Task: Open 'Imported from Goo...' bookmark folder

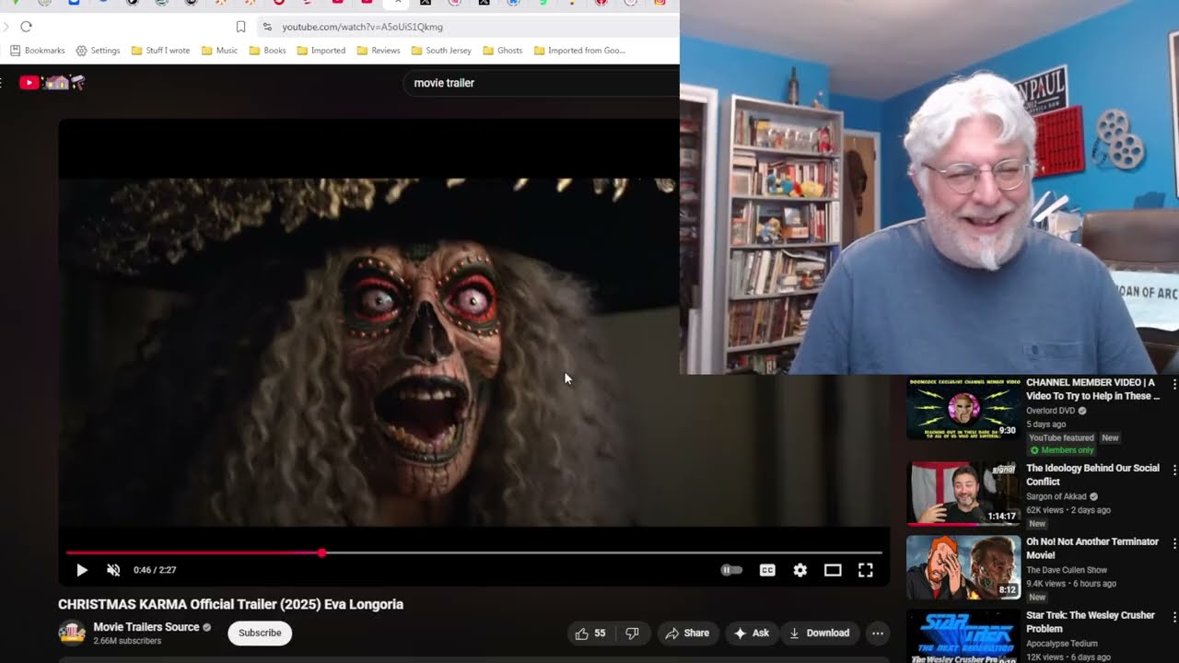Action: click(580, 51)
